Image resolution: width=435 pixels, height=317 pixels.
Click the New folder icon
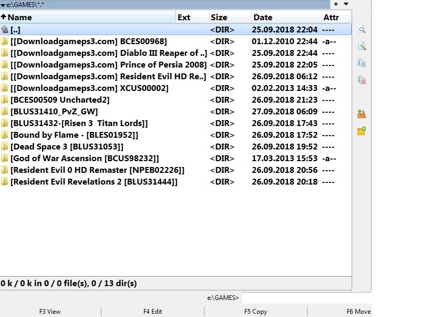tap(362, 131)
